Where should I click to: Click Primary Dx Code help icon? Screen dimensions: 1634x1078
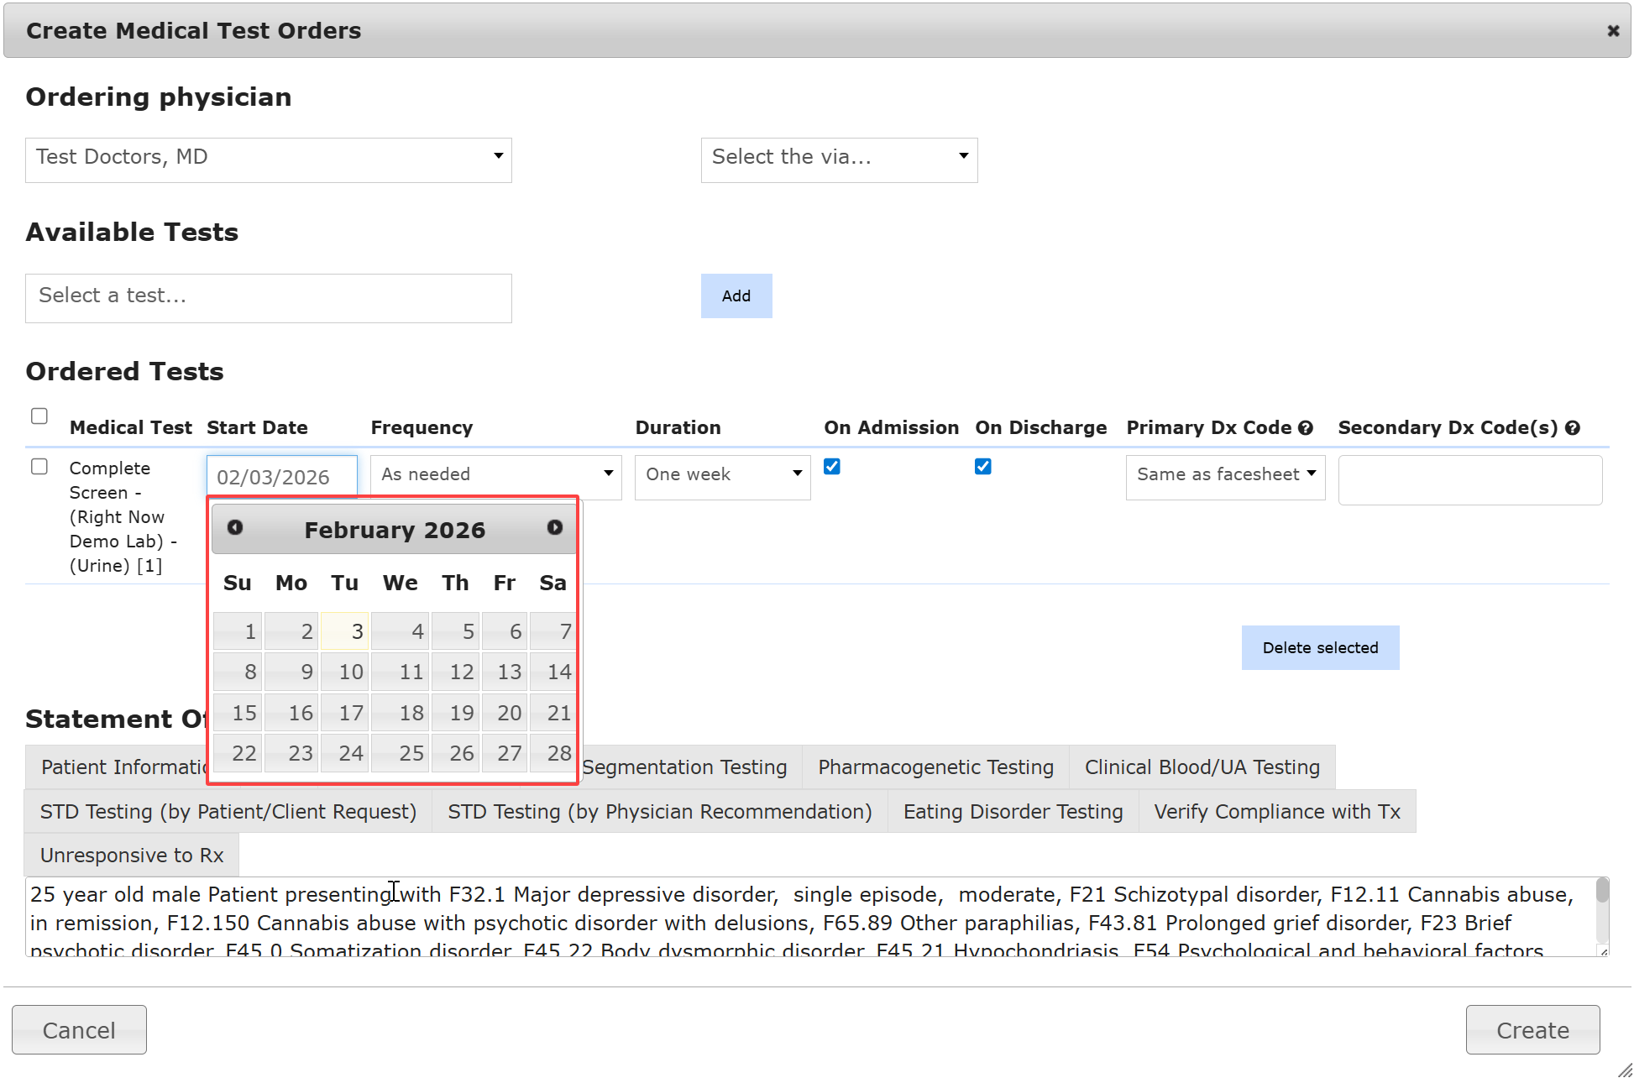(1305, 428)
